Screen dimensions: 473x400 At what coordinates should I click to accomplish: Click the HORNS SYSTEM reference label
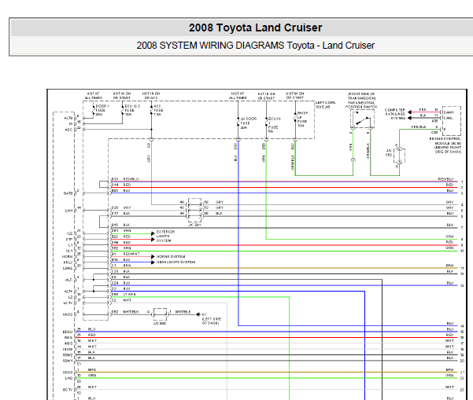(171, 257)
